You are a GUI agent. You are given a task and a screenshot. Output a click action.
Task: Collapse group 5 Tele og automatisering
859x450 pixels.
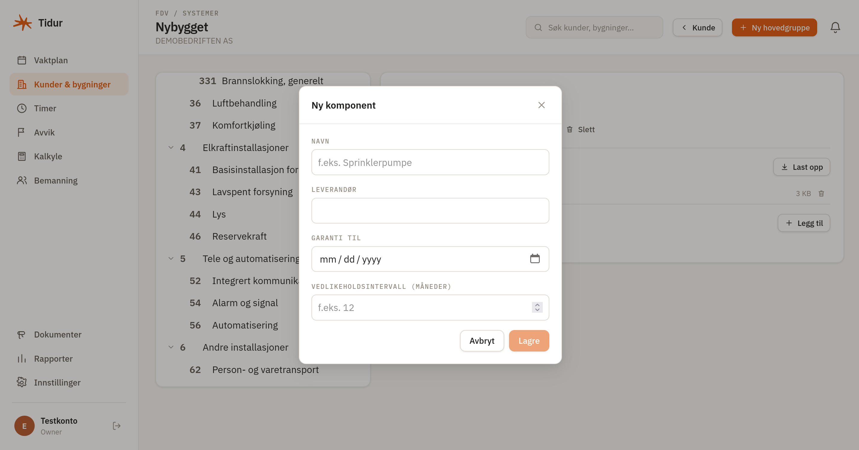(x=171, y=258)
